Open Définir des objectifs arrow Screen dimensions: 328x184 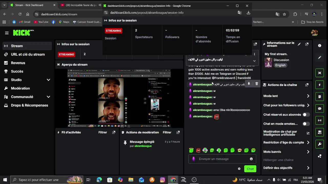pos(308,168)
